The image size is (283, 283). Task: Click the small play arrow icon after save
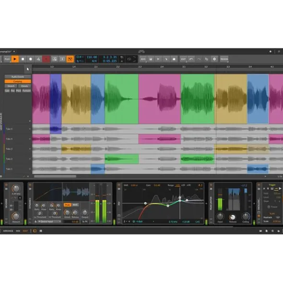tap(158, 59)
